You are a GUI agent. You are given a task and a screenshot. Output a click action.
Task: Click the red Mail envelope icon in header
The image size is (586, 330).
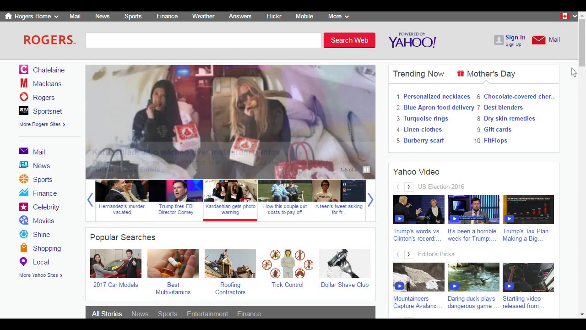point(538,40)
